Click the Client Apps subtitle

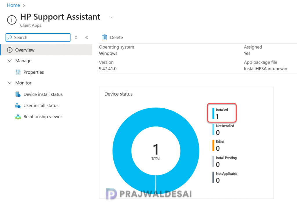[30, 26]
